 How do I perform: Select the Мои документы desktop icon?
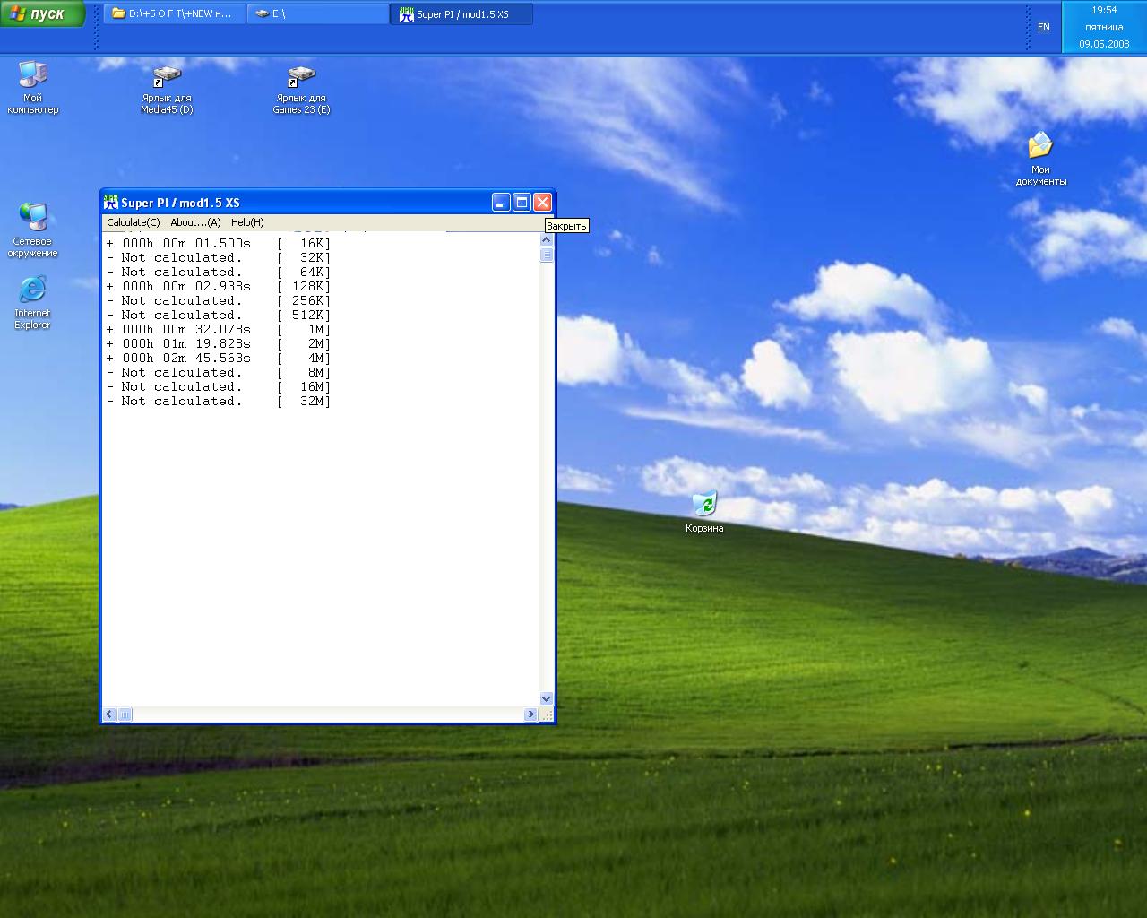coord(1040,160)
